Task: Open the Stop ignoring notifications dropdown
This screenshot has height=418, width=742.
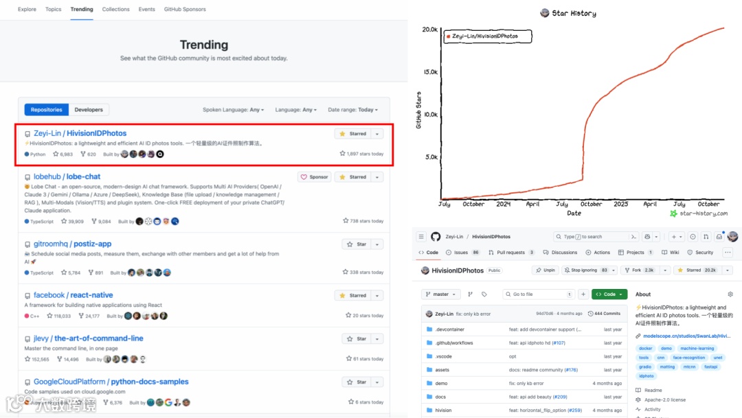Action: pyautogui.click(x=589, y=270)
